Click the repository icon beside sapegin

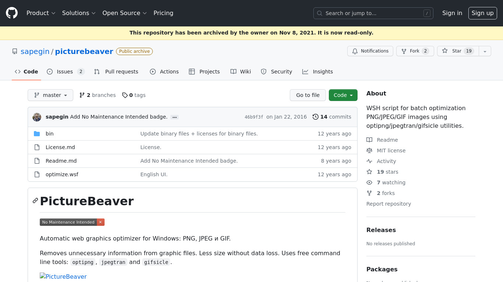15,51
